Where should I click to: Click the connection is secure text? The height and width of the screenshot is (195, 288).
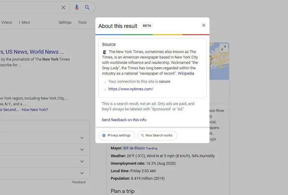point(139,82)
